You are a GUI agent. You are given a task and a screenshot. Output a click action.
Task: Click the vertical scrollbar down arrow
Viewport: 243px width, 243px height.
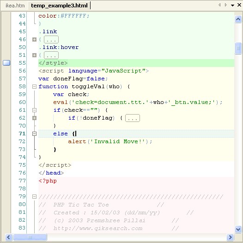[238, 229]
